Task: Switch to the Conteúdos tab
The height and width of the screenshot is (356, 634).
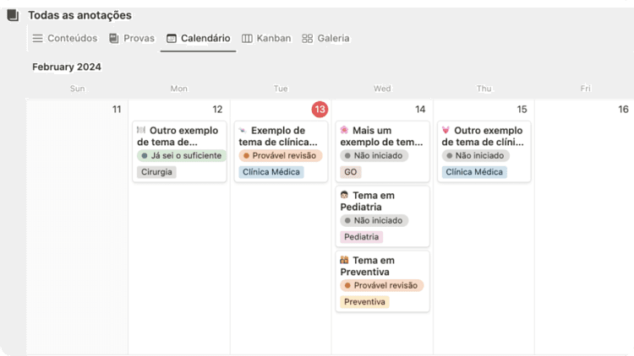Action: pos(72,38)
